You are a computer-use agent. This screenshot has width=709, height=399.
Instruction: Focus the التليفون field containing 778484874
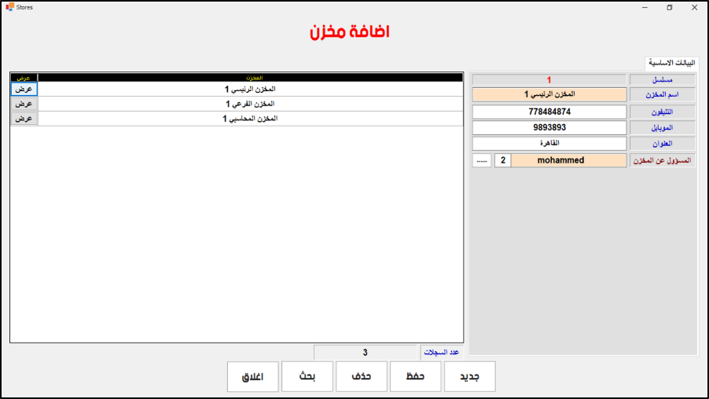click(x=549, y=112)
